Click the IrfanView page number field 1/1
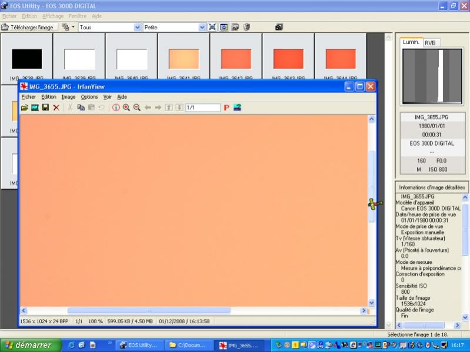The image size is (470, 352). [x=203, y=108]
